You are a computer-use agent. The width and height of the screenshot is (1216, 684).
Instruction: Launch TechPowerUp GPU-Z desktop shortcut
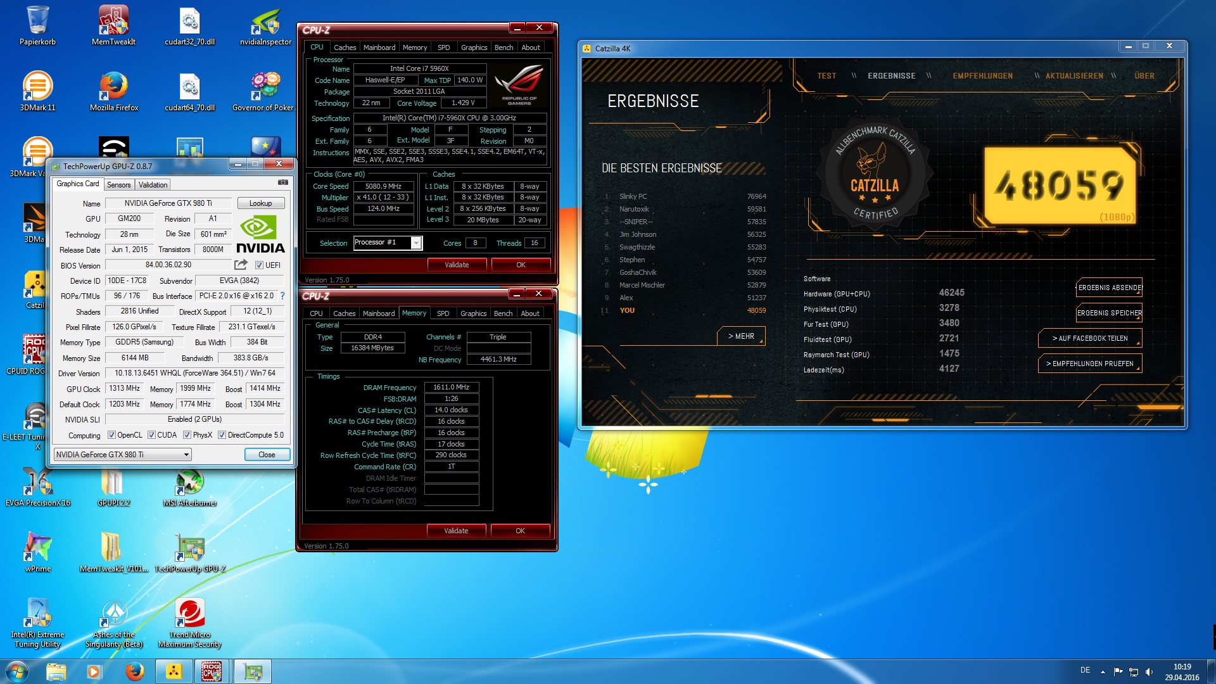190,552
